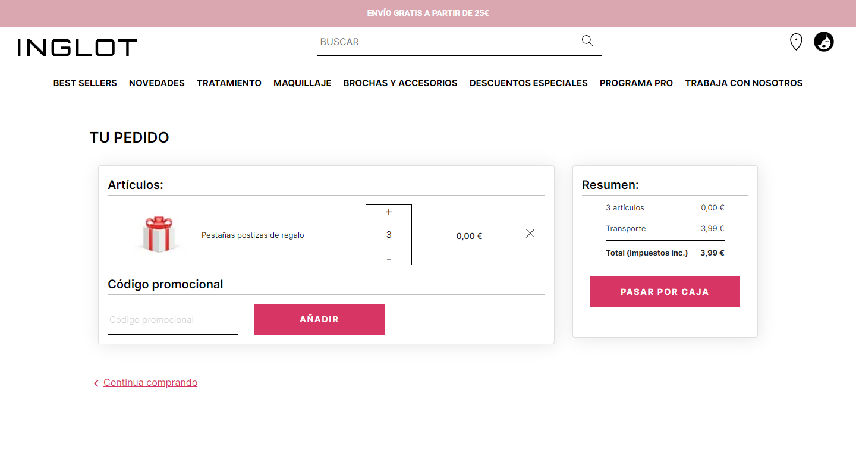
Task: Open the Programa Pro page
Action: [x=636, y=83]
